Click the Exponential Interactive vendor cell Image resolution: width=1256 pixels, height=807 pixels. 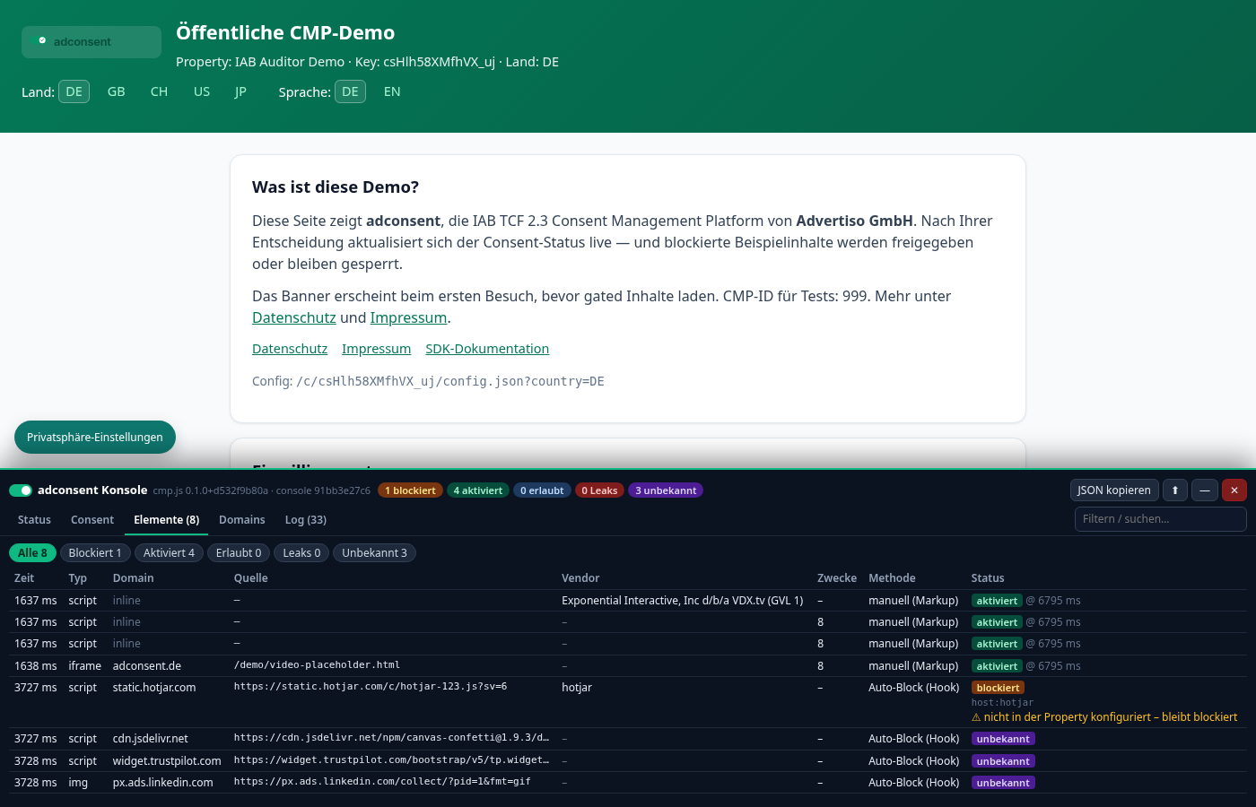(683, 601)
